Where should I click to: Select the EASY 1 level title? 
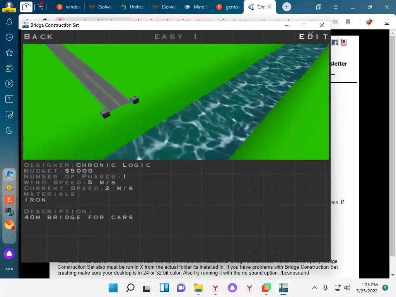[x=176, y=37]
